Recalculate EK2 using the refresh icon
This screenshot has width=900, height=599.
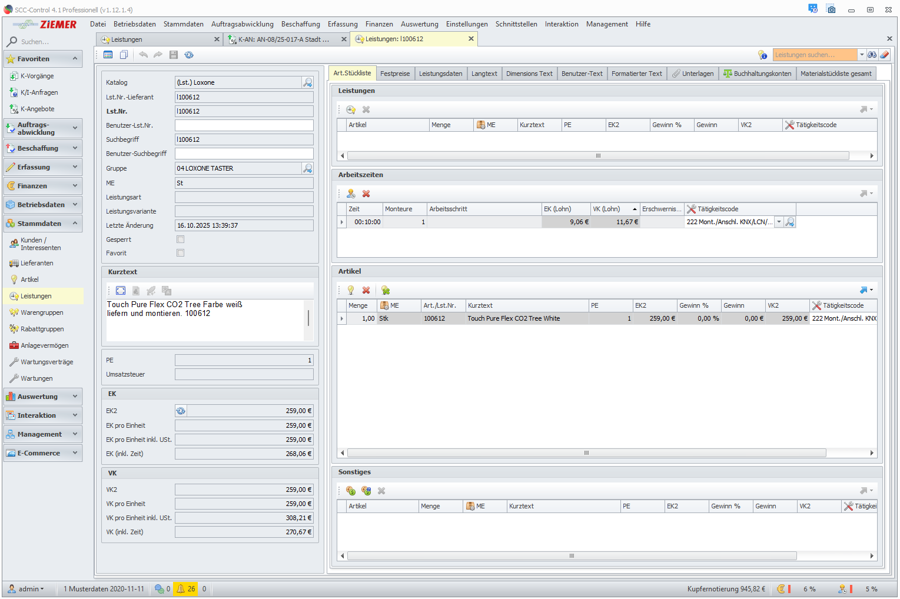[x=181, y=411]
